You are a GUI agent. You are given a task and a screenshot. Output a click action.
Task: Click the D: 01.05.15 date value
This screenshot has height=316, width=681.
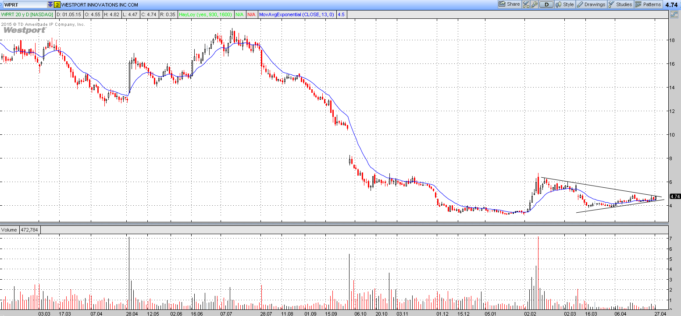pos(69,14)
